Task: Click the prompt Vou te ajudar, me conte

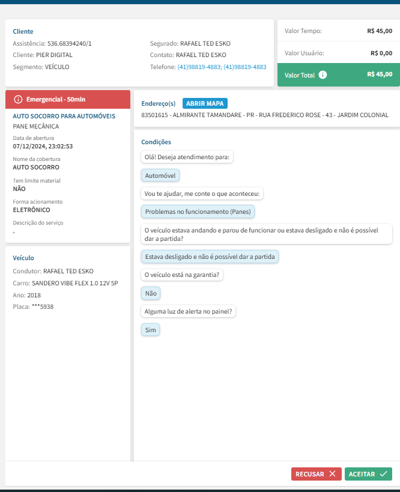Action: pyautogui.click(x=202, y=193)
